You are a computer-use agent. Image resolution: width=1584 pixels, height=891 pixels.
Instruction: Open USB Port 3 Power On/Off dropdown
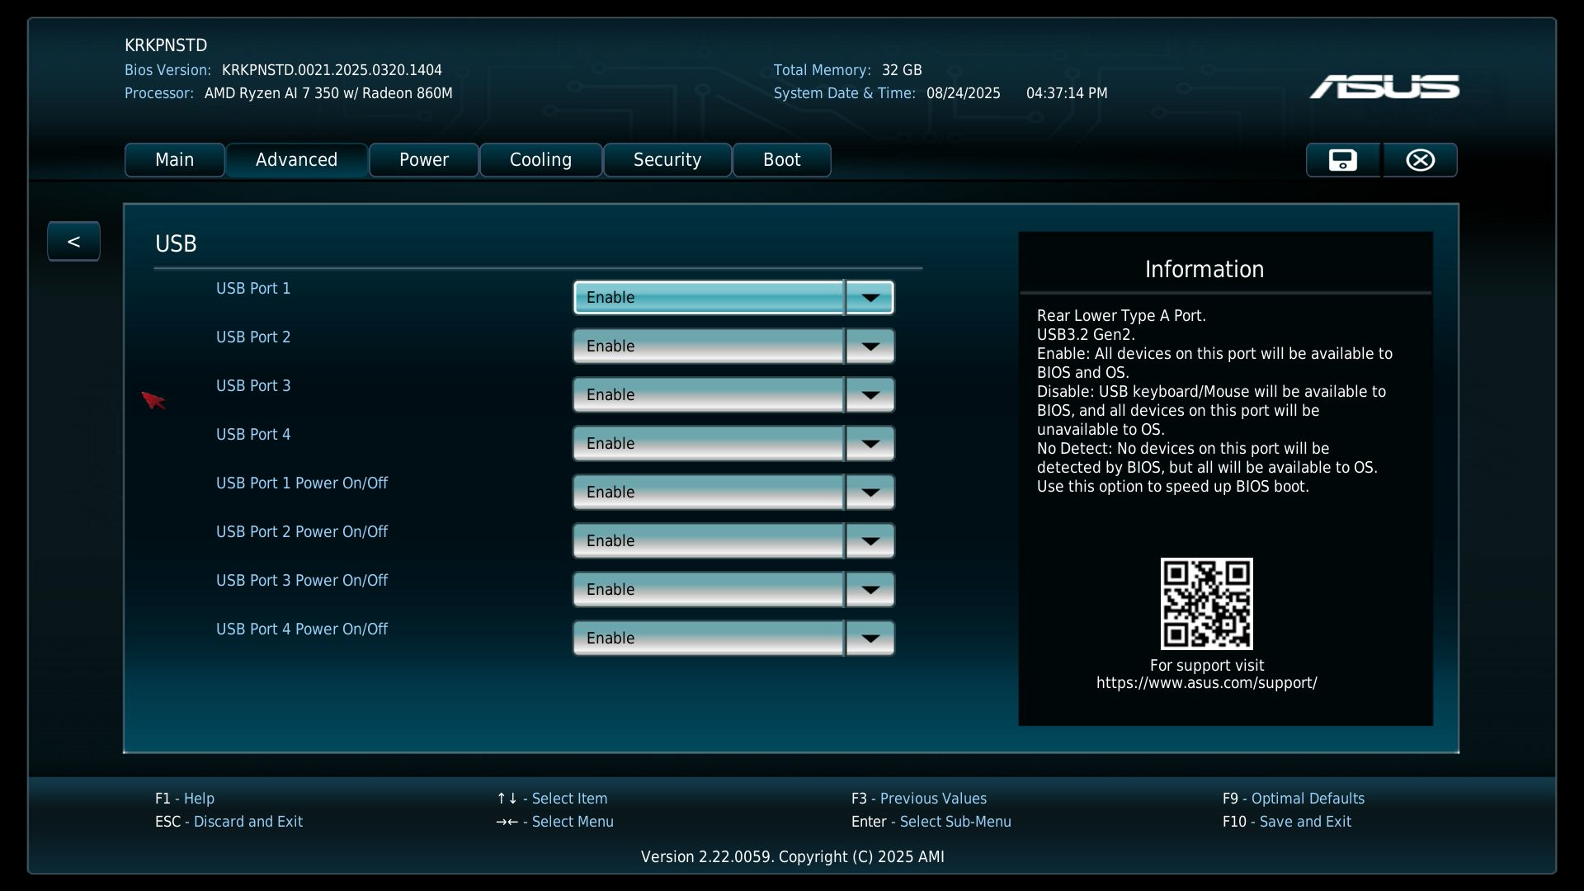coord(733,590)
